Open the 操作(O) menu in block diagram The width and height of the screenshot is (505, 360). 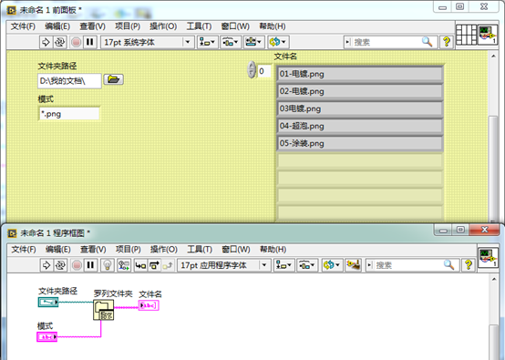pyautogui.click(x=163, y=250)
